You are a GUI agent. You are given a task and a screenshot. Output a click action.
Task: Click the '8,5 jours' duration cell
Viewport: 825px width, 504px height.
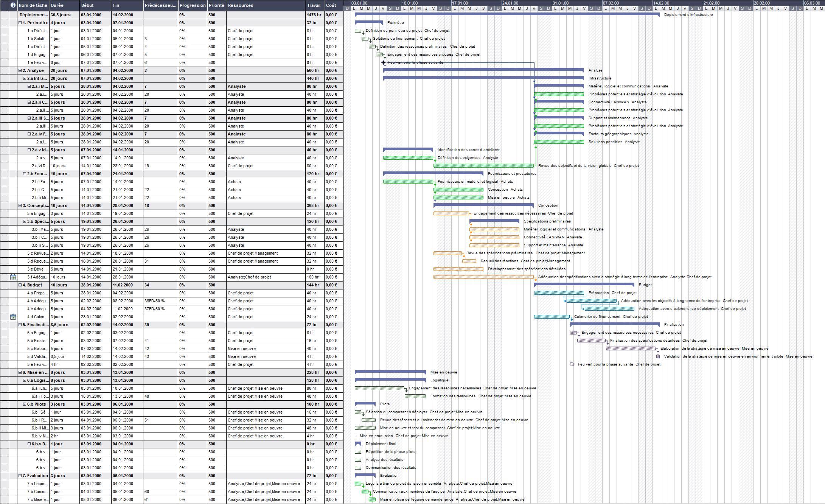(65, 325)
